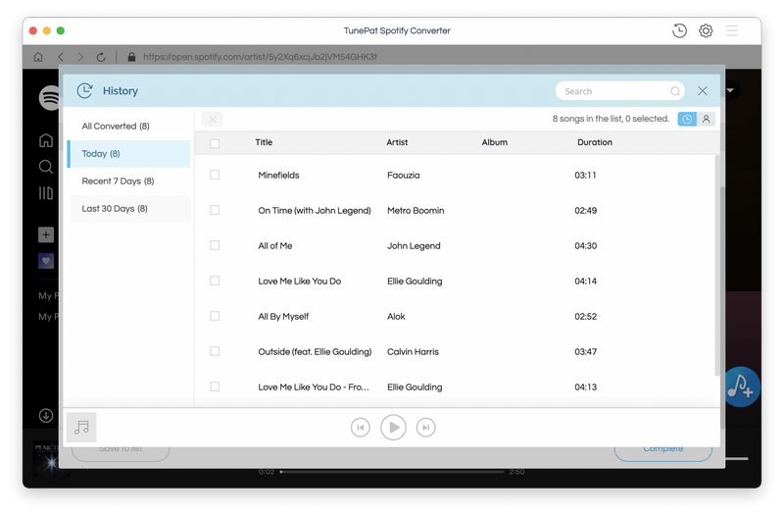This screenshot has width=784, height=516.
Task: Click the album art thumbnail in Spotify player
Action: point(45,459)
